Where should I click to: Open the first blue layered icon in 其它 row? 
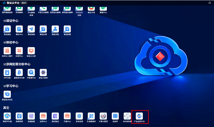click(x=7, y=116)
